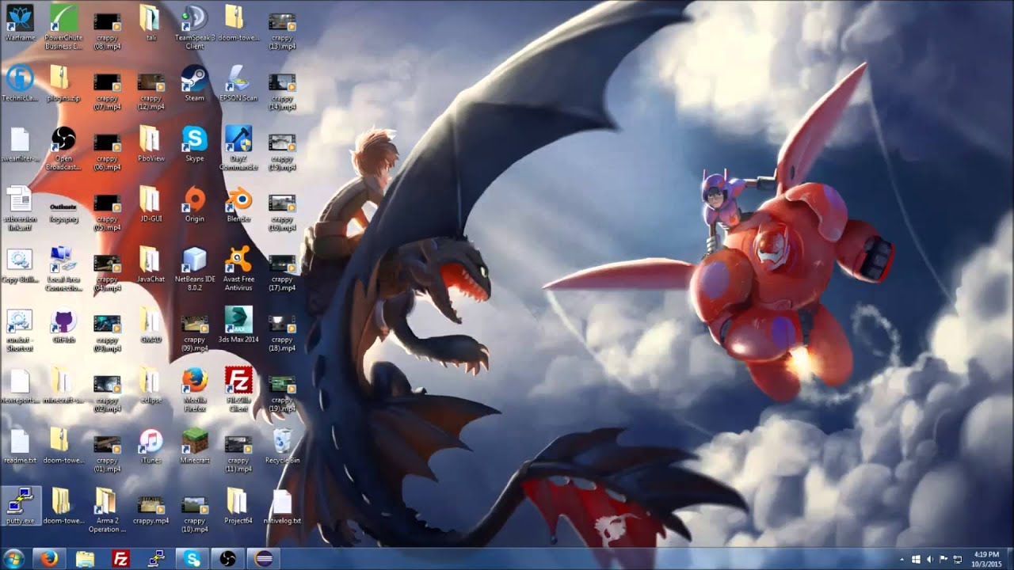Open Eclipse from the taskbar
1014x570 pixels.
coord(265,558)
